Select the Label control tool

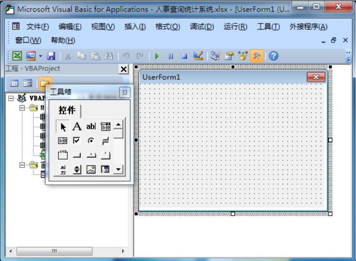(x=77, y=126)
